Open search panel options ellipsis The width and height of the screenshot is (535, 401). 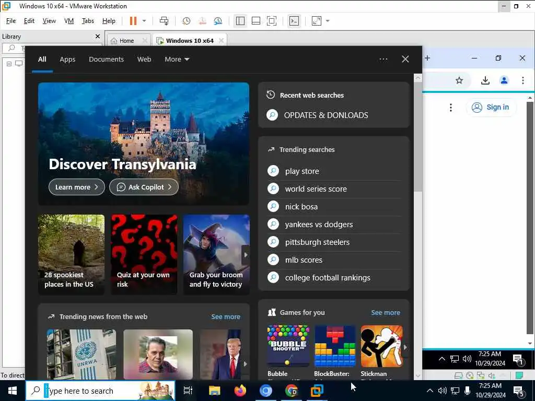pos(383,59)
